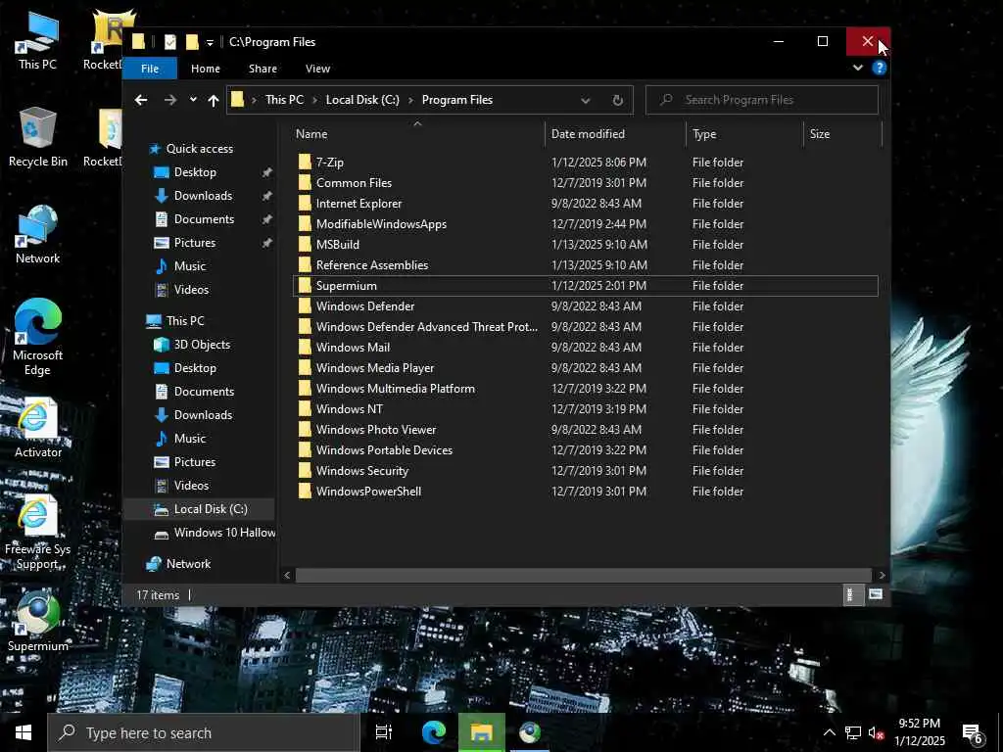Open 3D Objects in the navigation pane
Image resolution: width=1003 pixels, height=752 pixels.
point(202,345)
